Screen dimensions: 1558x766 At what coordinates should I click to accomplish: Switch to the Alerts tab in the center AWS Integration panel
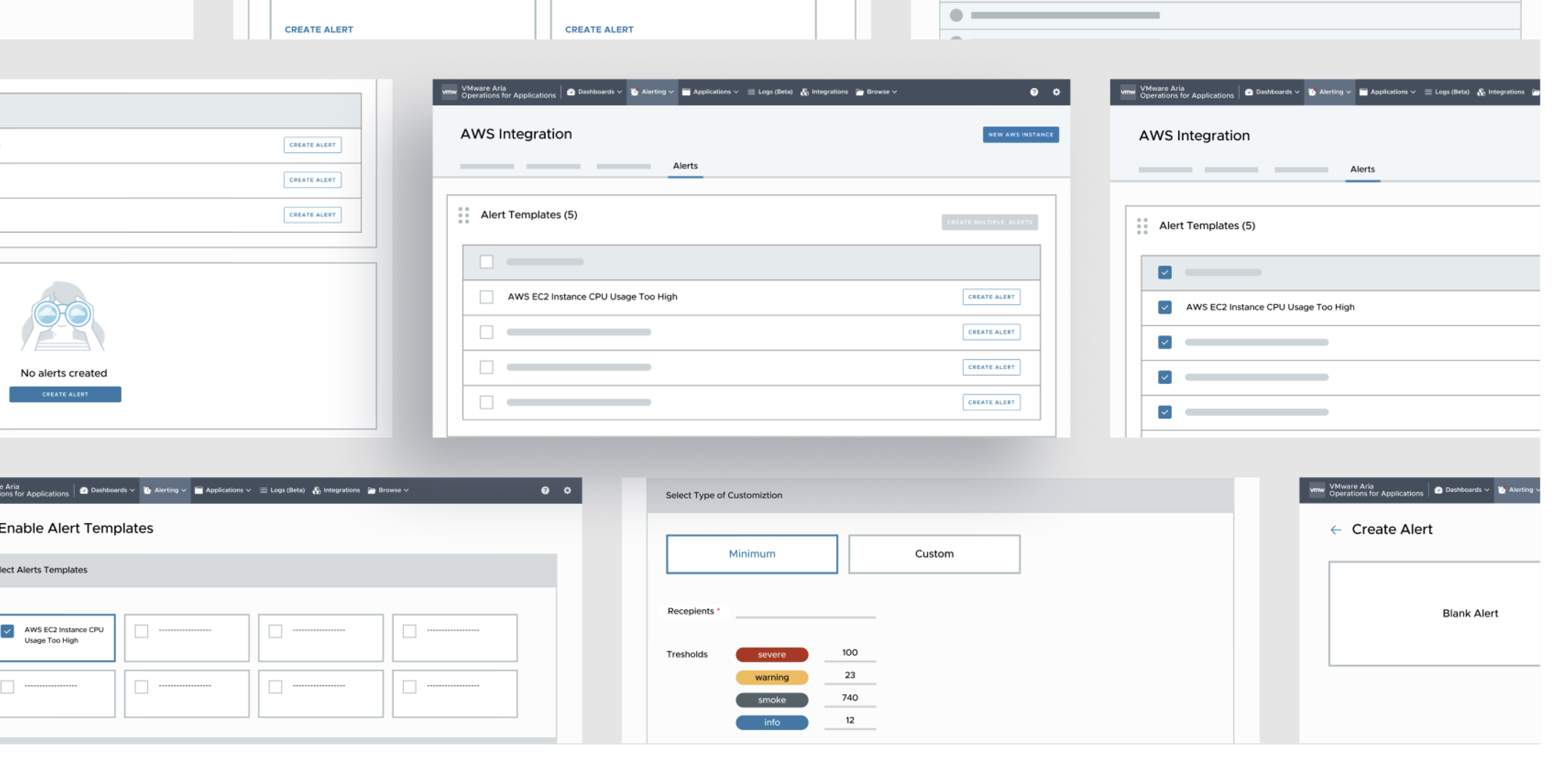coord(685,166)
